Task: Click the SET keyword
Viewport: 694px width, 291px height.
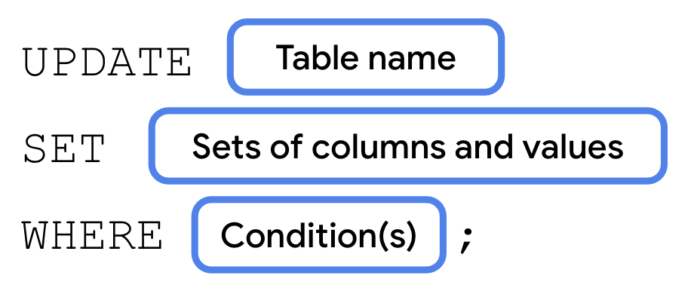Action: (64, 149)
